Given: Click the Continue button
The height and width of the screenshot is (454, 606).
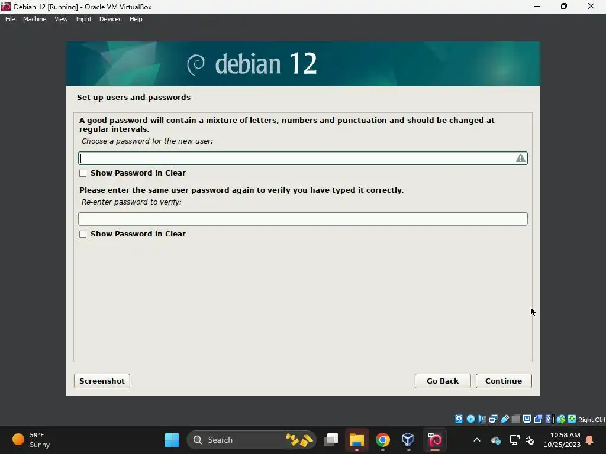Looking at the screenshot, I should (x=504, y=381).
